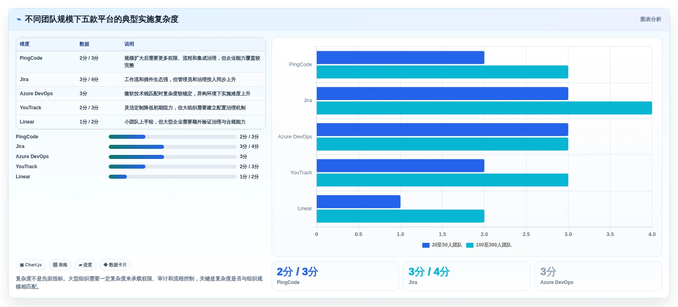The image size is (678, 307).
Task: Click the 数据卡片 tag chip
Action: click(x=115, y=265)
